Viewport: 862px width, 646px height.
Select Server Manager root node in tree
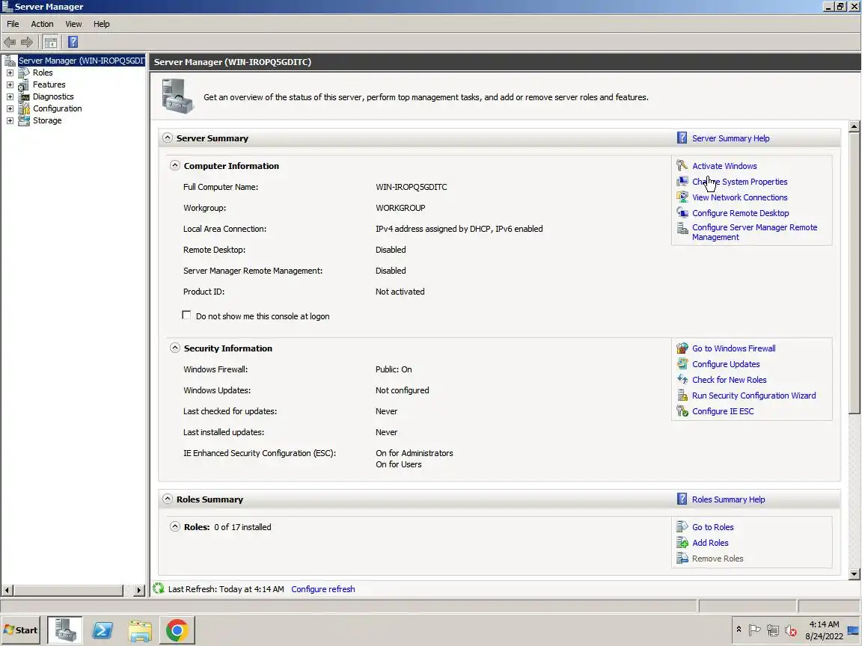[x=81, y=61]
